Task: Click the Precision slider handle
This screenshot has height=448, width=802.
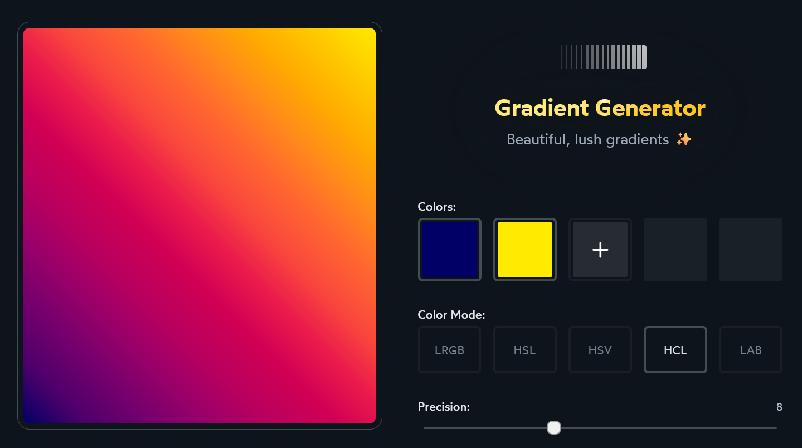Action: click(553, 427)
